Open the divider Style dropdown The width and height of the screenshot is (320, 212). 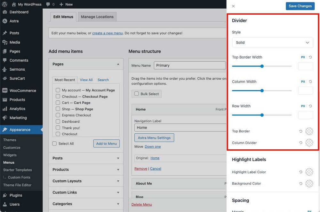point(272,43)
